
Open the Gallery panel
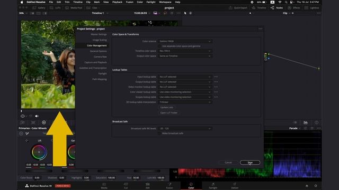tap(39, 8)
